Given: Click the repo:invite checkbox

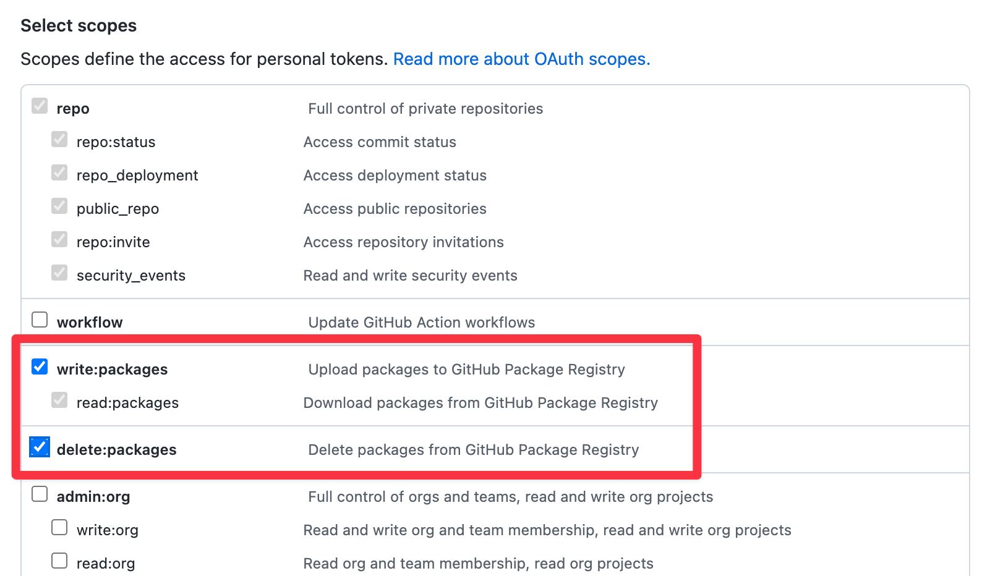Looking at the screenshot, I should click(x=59, y=239).
